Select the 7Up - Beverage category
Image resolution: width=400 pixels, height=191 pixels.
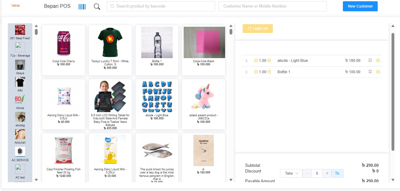point(20,50)
